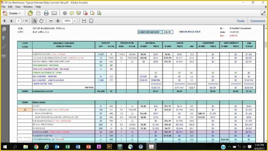
Task: Open the signatures side panel icon
Action: click(x=4, y=56)
